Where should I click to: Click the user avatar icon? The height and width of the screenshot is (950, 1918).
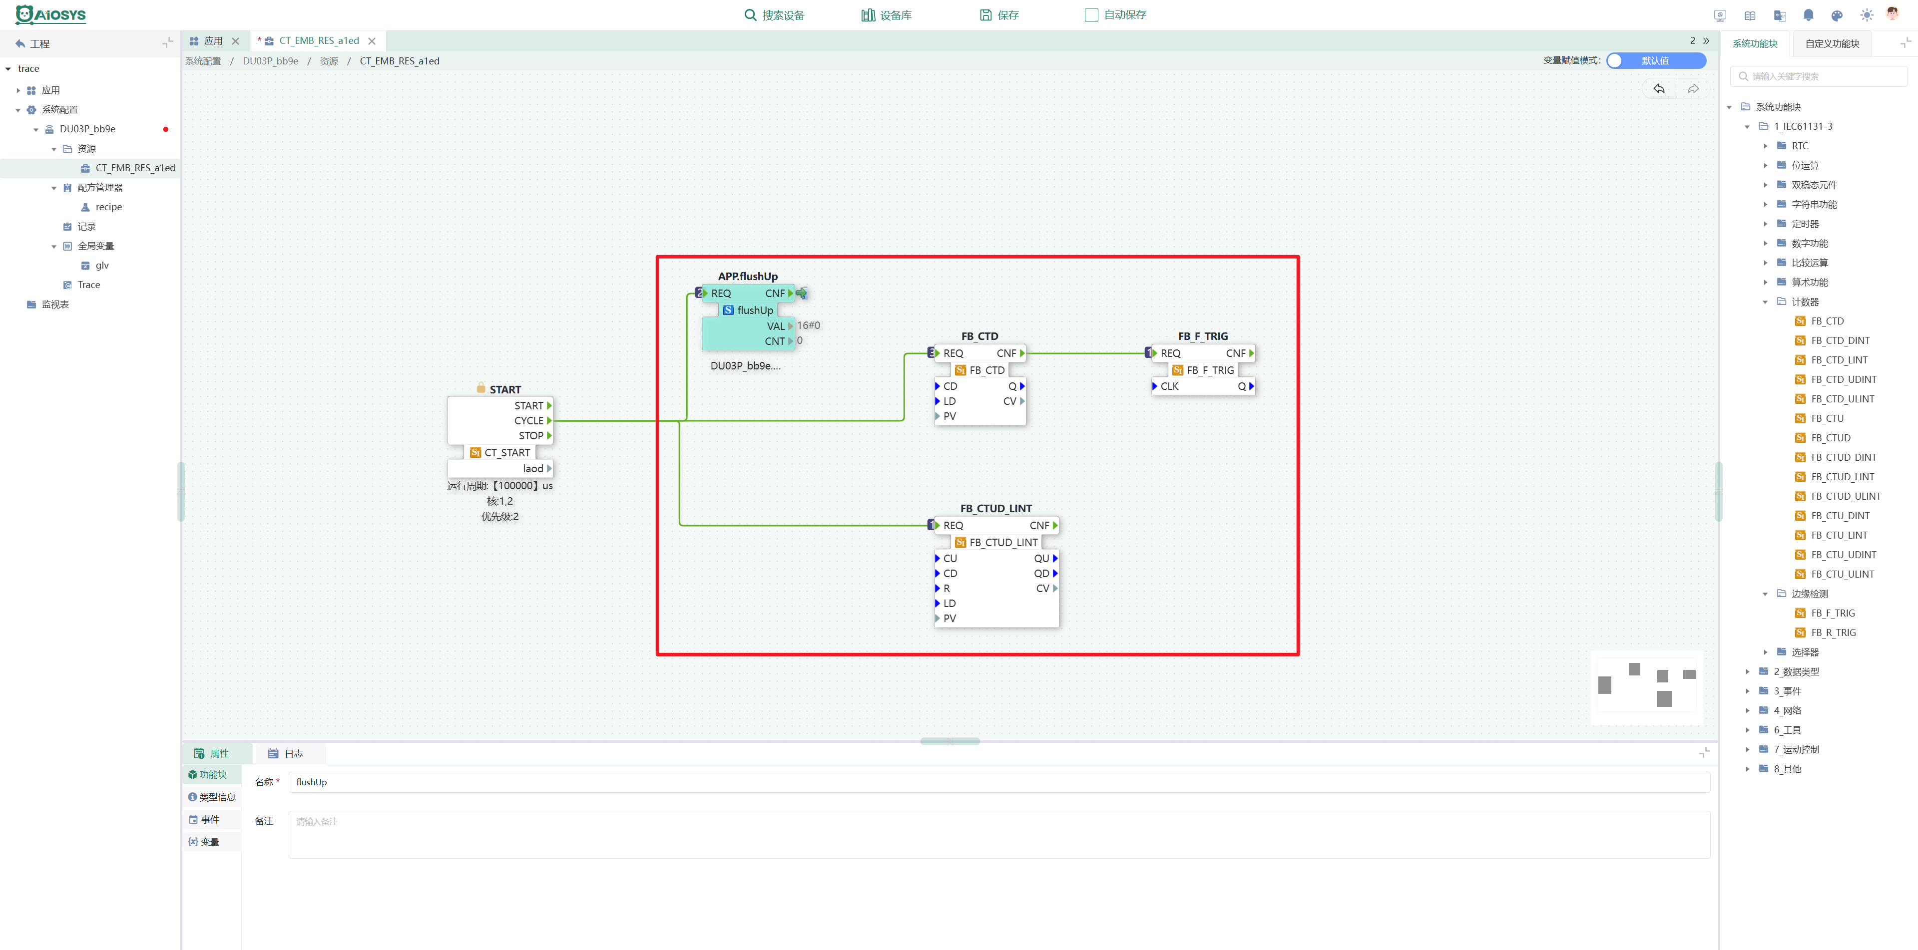[1893, 14]
